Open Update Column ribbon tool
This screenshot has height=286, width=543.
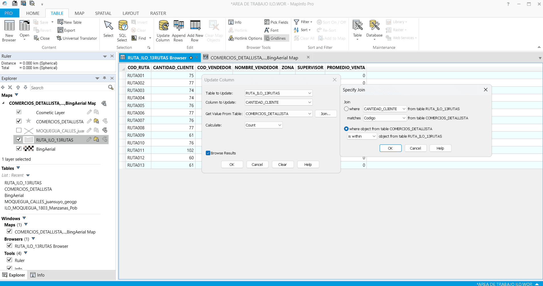click(x=163, y=31)
